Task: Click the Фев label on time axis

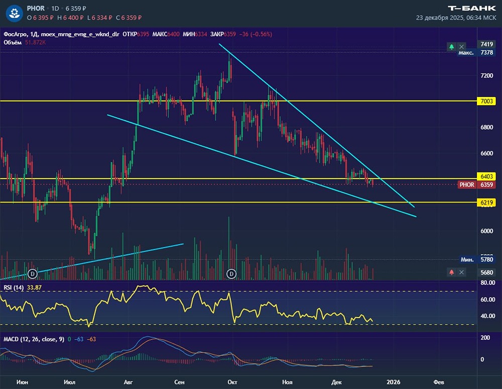Action: tap(439, 382)
